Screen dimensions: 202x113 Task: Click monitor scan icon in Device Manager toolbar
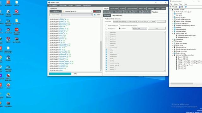pos(186,7)
